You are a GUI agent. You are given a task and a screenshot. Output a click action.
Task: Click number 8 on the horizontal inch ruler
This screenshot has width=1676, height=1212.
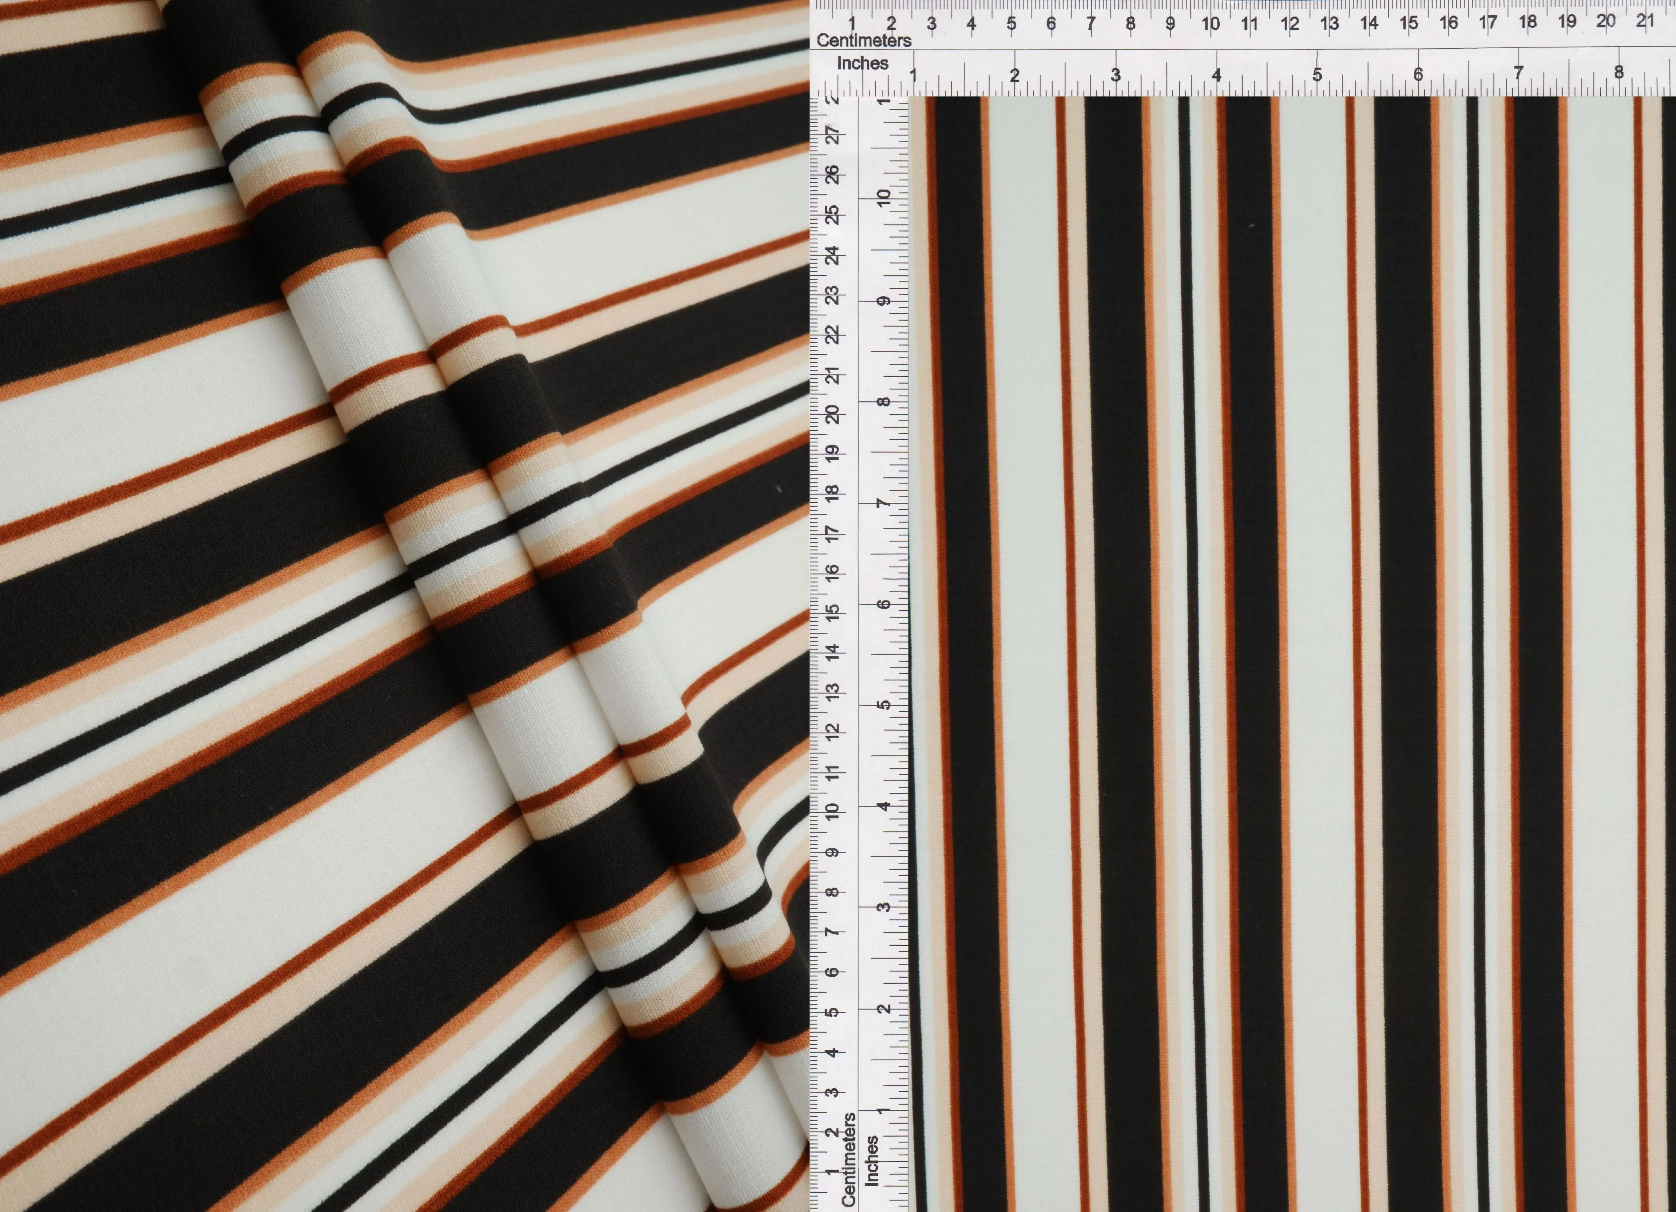pos(1619,72)
